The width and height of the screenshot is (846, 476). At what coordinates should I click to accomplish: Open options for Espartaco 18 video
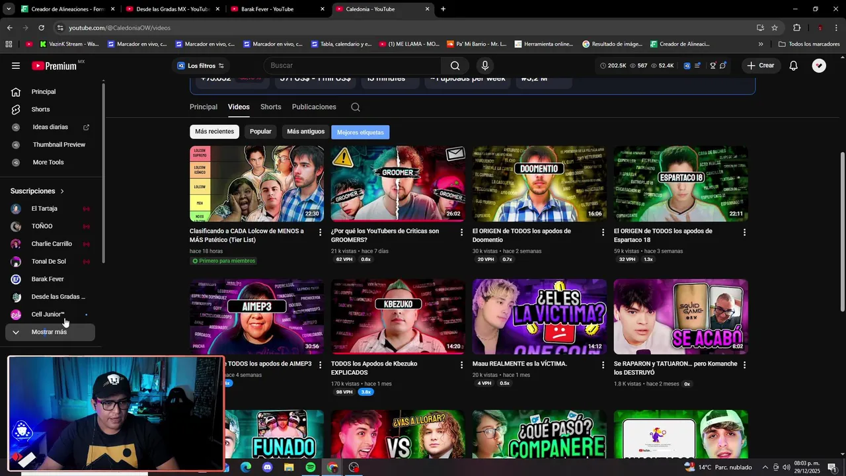[744, 232]
